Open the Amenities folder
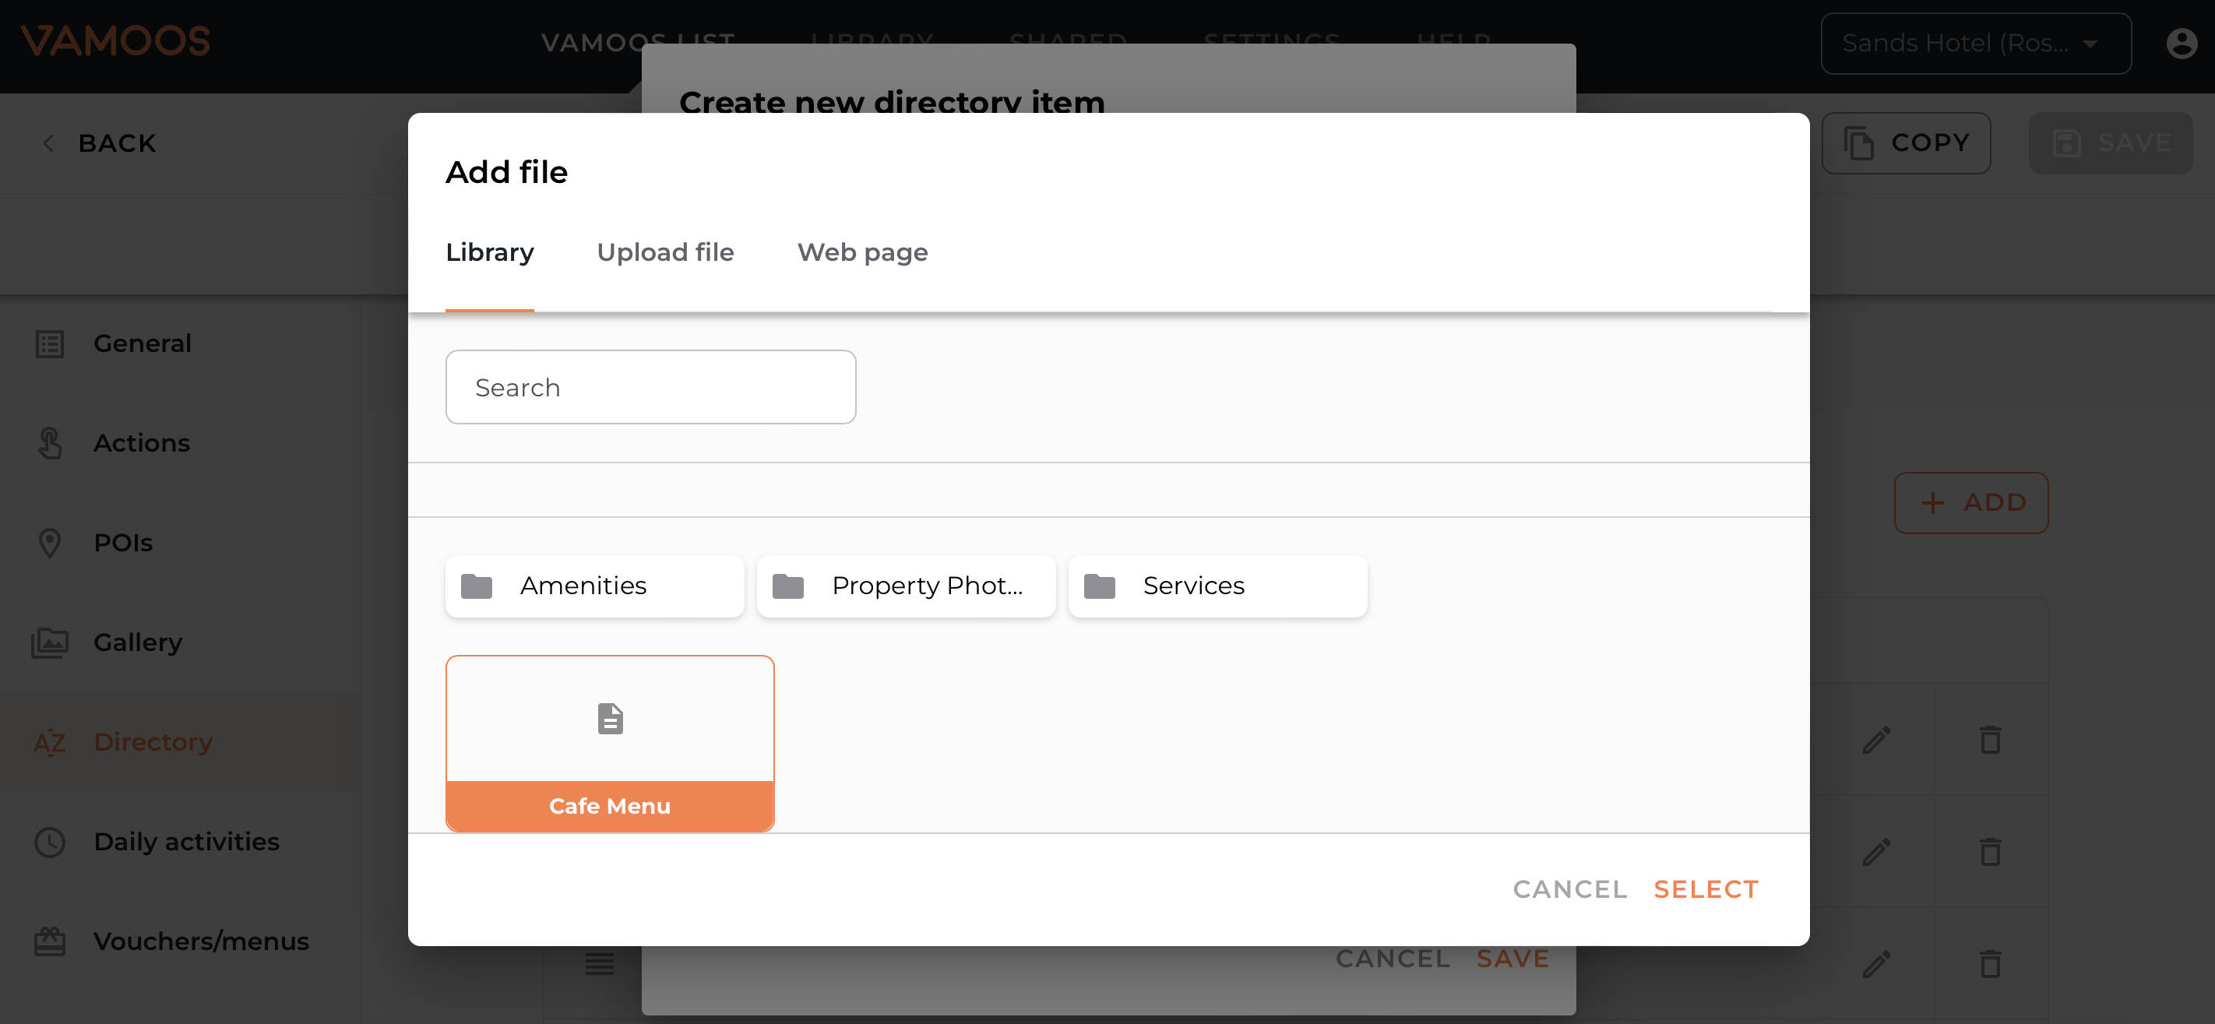 coord(594,586)
